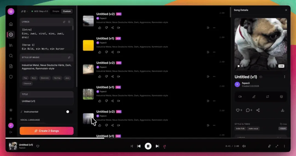Open the ACE-Step v1.5 model selector
The width and height of the screenshot is (296, 156).
point(40,11)
